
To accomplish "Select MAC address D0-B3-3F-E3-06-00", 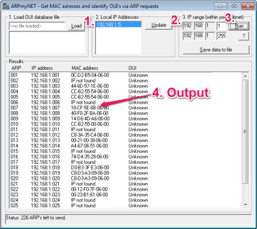I will click(90, 168).
